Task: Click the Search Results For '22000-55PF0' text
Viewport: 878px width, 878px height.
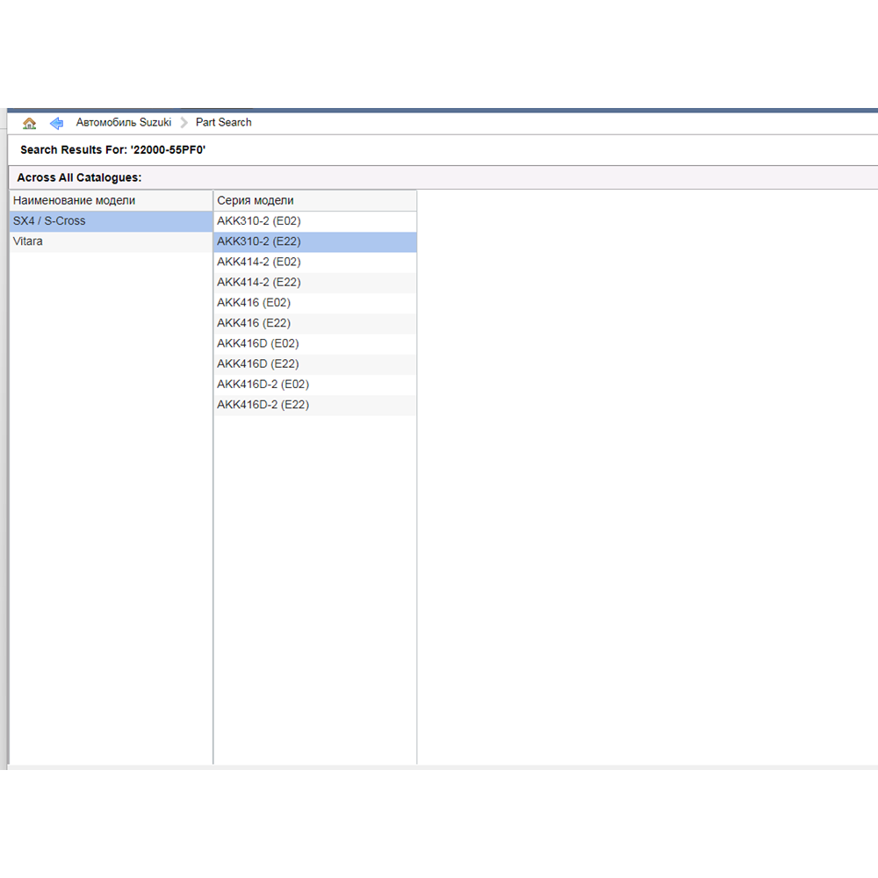Action: coord(112,150)
